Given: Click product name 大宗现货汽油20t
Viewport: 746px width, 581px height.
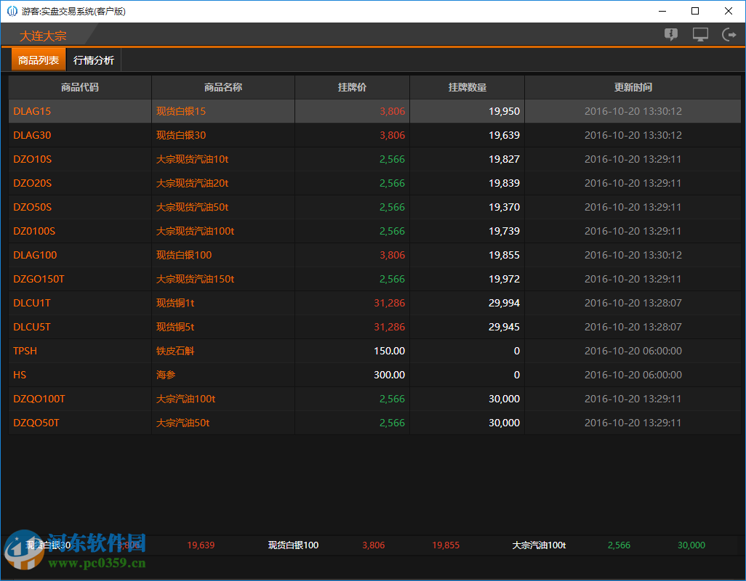Looking at the screenshot, I should point(192,183).
